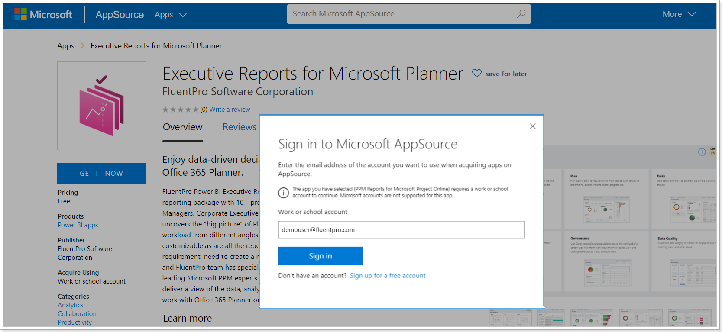Screen dimensions: 722x332
Task: Open the Governance report thumbnail
Action: tap(606, 261)
